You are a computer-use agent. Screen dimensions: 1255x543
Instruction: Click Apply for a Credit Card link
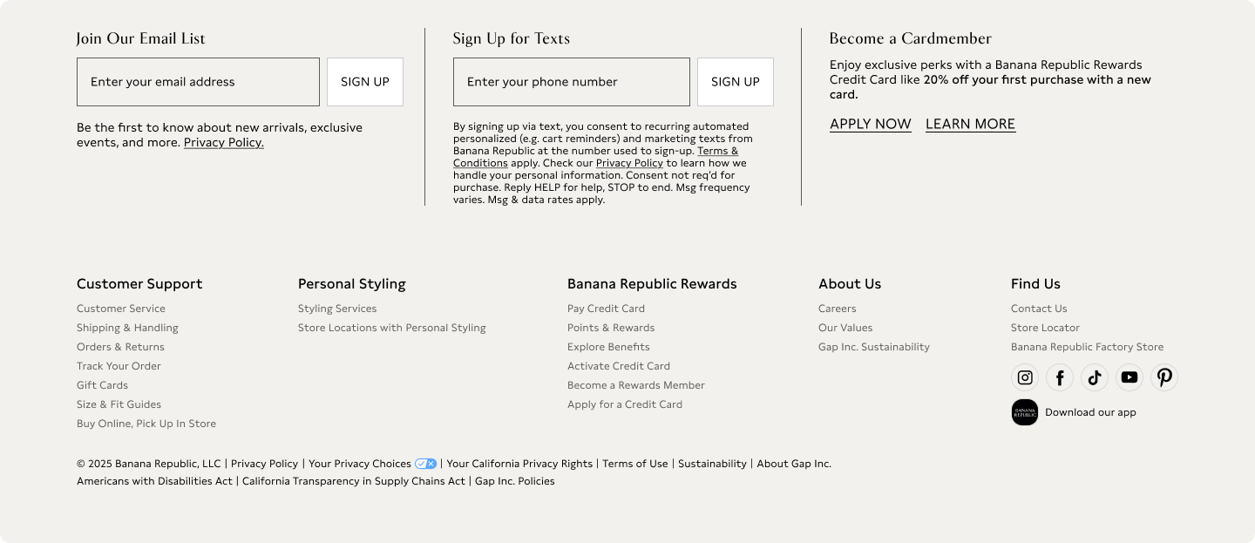tap(625, 404)
